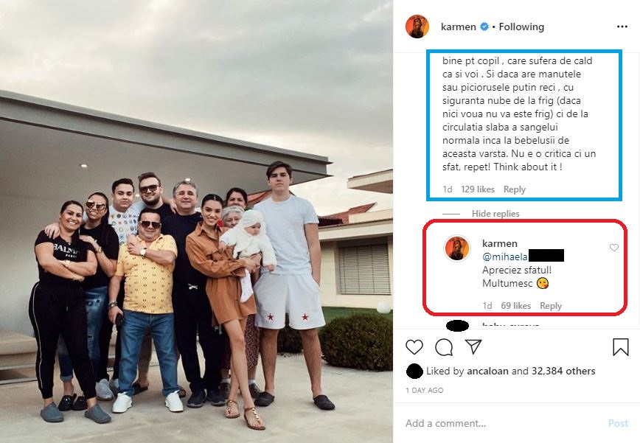This screenshot has width=640, height=443.
Task: Reply to karmen's 'Apreciez sfatul' comment
Action: pyautogui.click(x=551, y=306)
